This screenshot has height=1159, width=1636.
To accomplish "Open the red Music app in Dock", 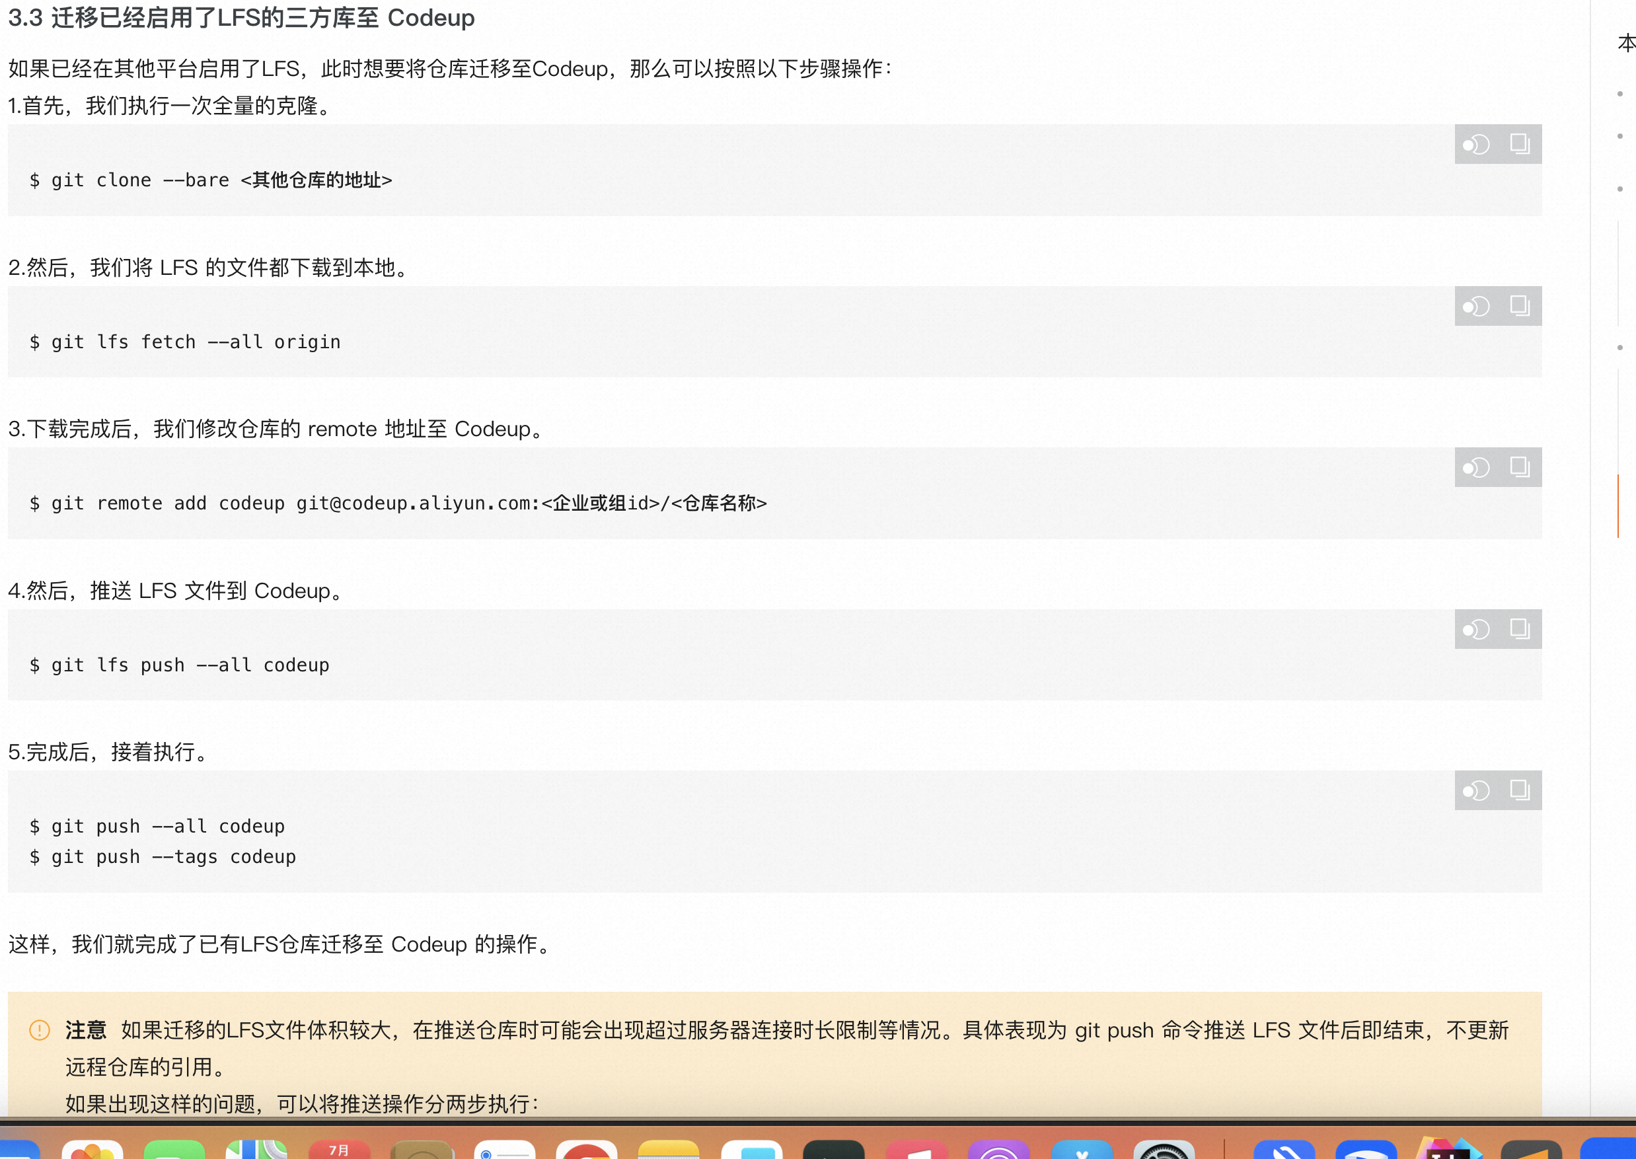I will tap(917, 1149).
